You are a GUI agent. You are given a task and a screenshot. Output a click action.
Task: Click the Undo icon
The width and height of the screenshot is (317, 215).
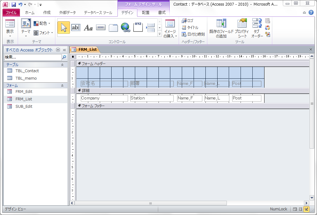[20, 4]
